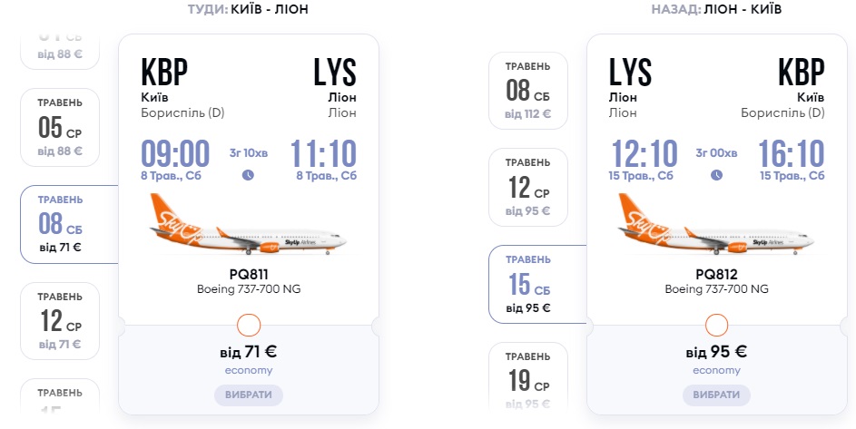Choose return date 19 СР at the bottom
This screenshot has width=856, height=429.
tap(528, 378)
